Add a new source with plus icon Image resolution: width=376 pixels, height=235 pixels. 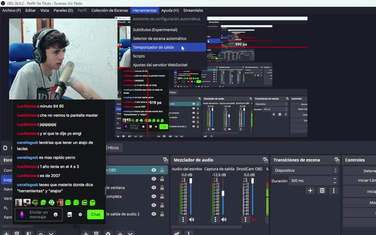coord(86,233)
